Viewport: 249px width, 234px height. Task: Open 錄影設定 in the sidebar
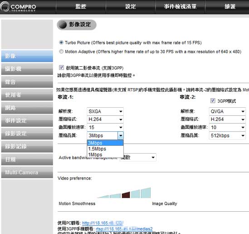coord(27,134)
